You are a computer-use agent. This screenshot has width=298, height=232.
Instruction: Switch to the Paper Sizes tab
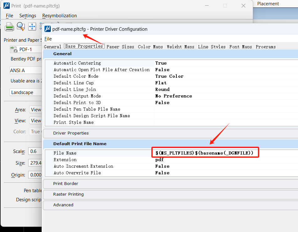point(120,47)
